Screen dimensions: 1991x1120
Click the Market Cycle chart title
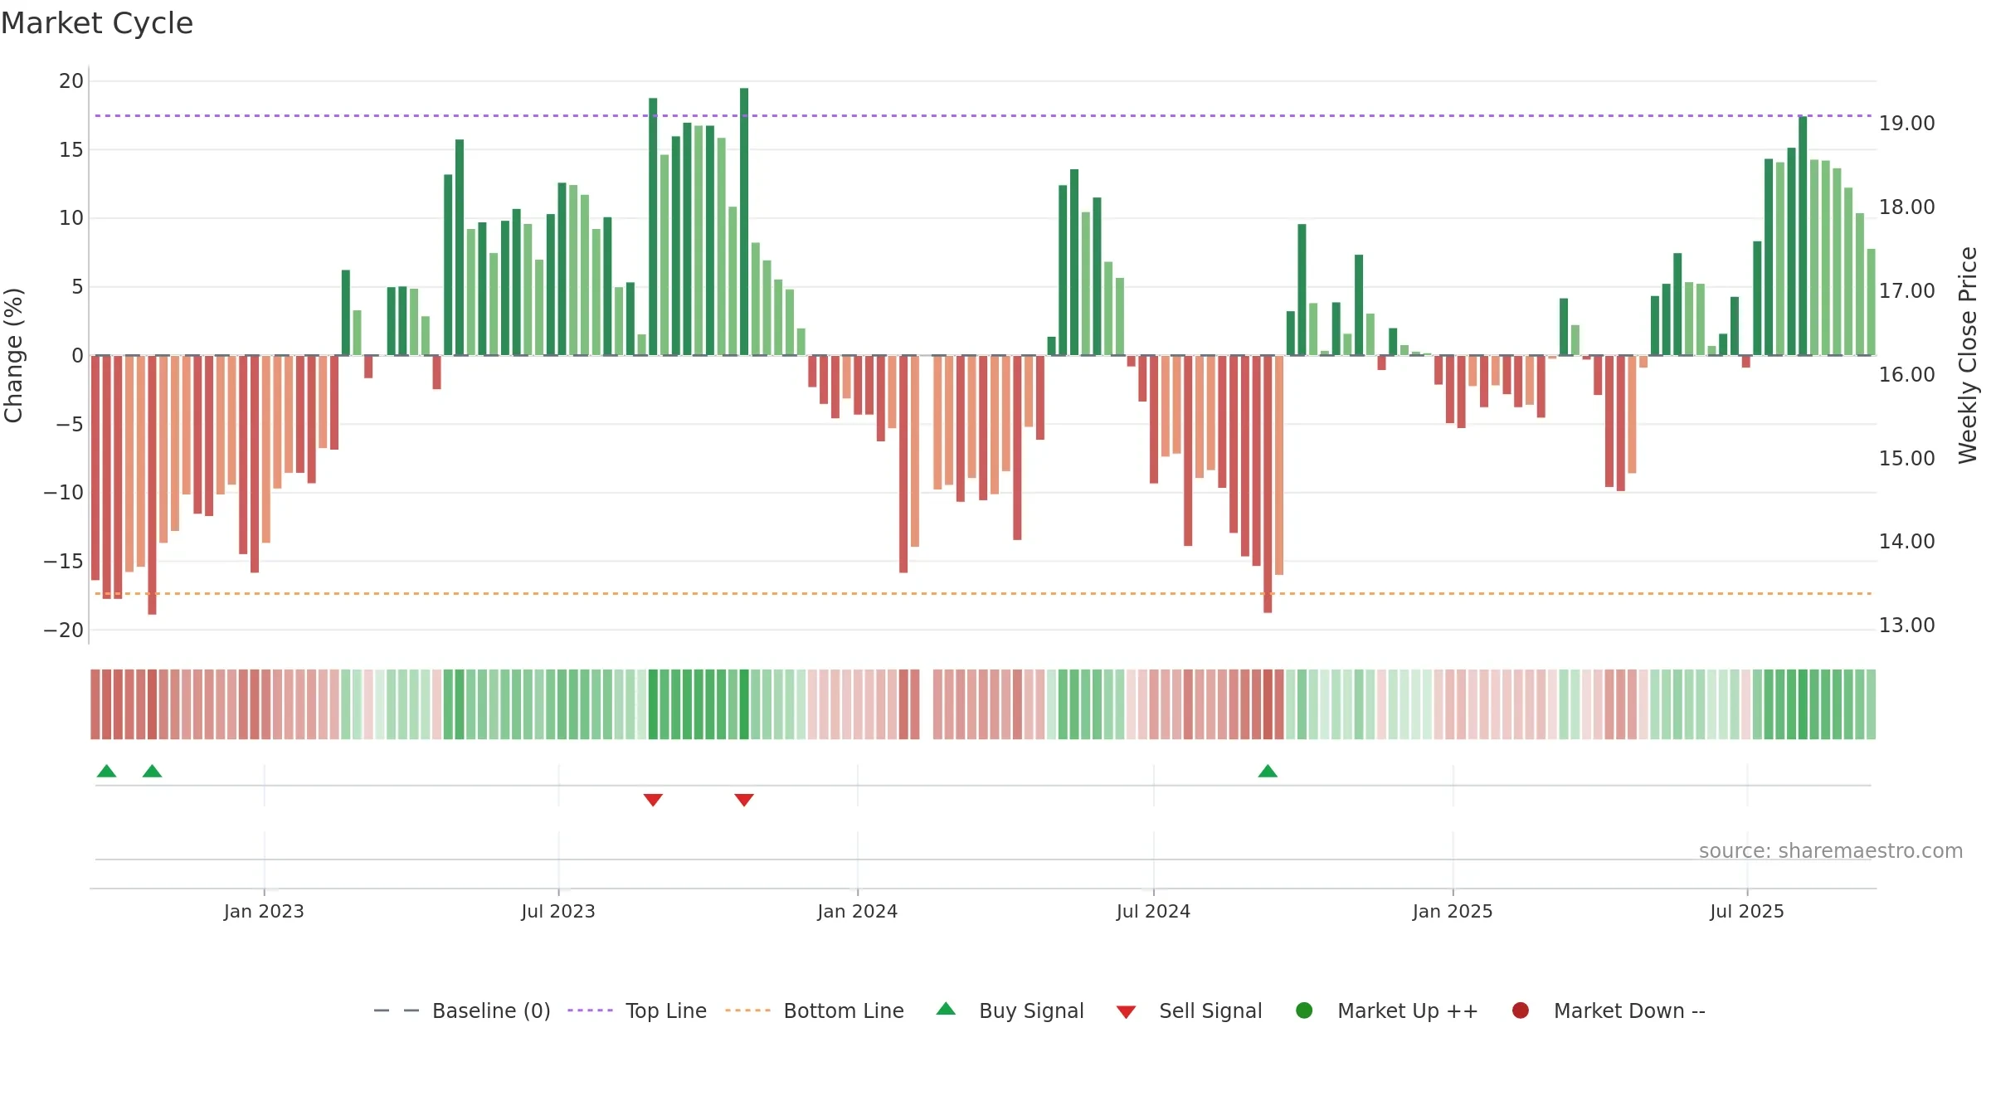(97, 23)
